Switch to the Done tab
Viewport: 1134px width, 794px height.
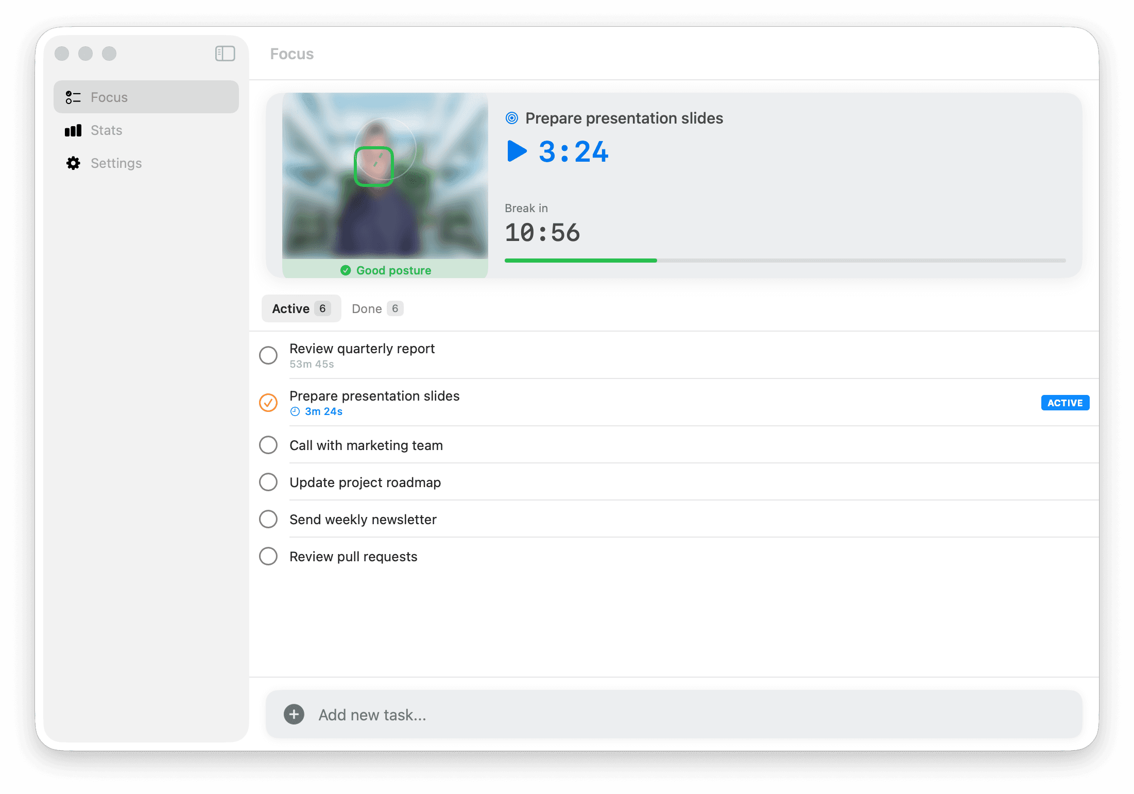pyautogui.click(x=376, y=308)
